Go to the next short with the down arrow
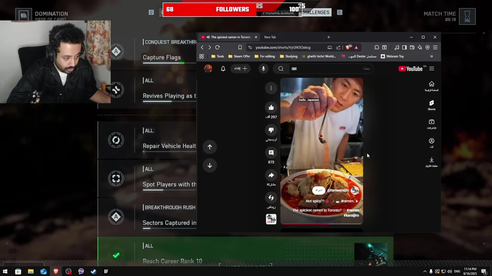 point(210,166)
